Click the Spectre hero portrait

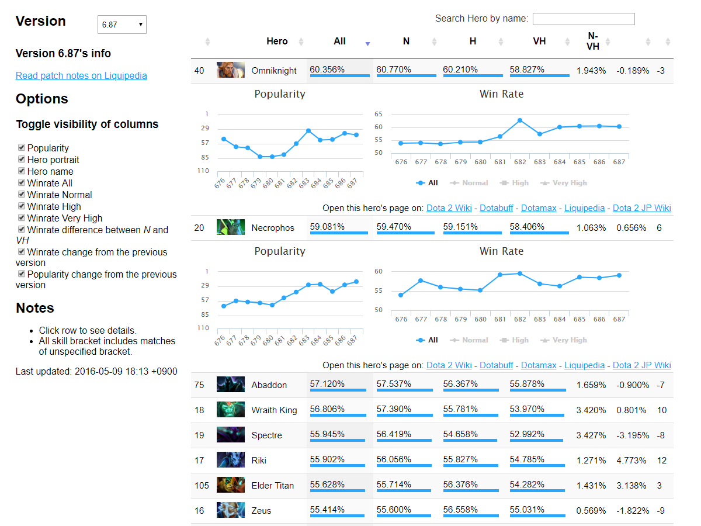click(230, 435)
